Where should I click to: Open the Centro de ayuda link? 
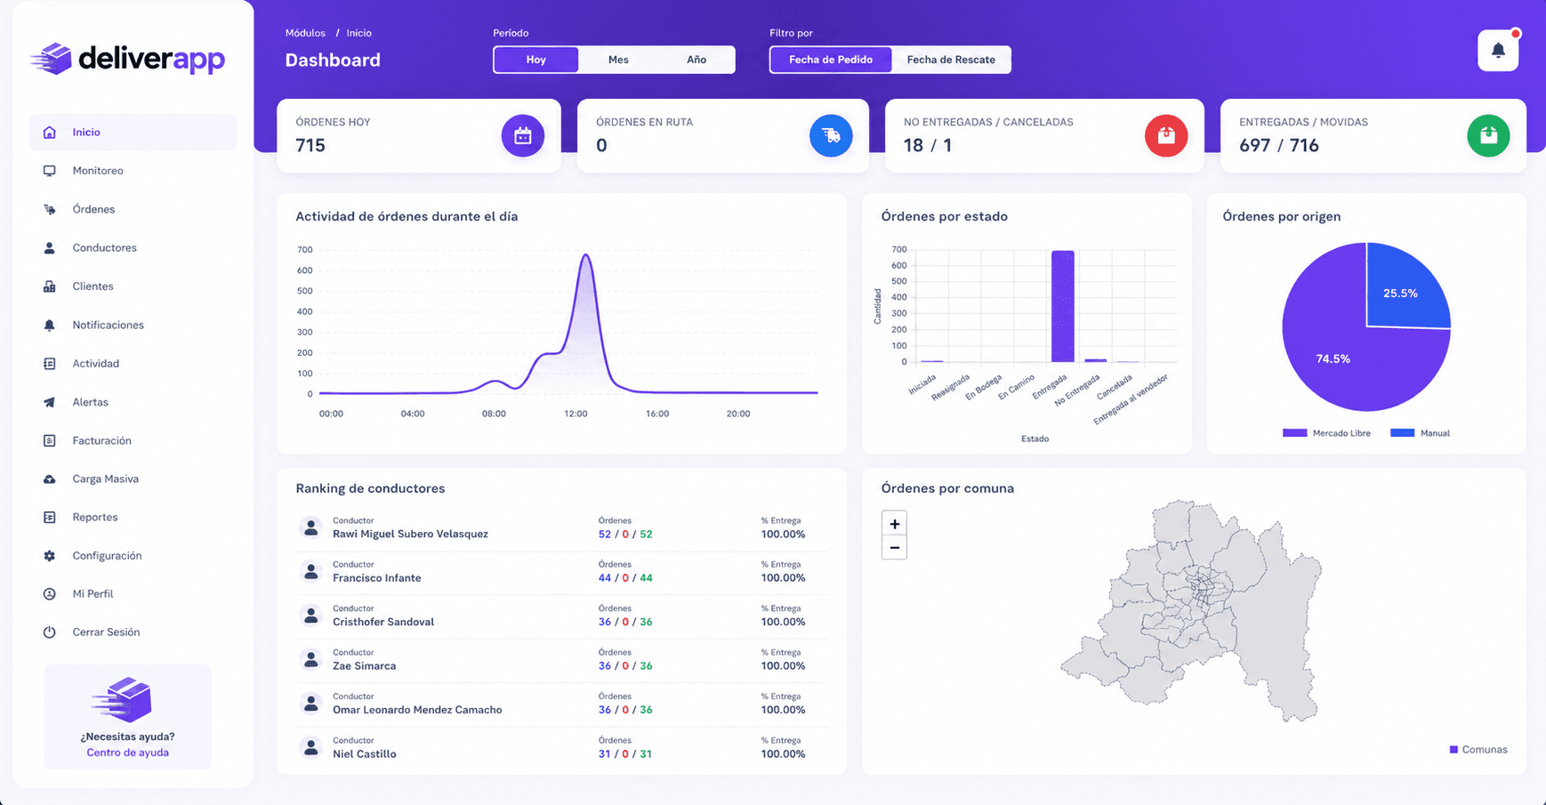tap(127, 753)
